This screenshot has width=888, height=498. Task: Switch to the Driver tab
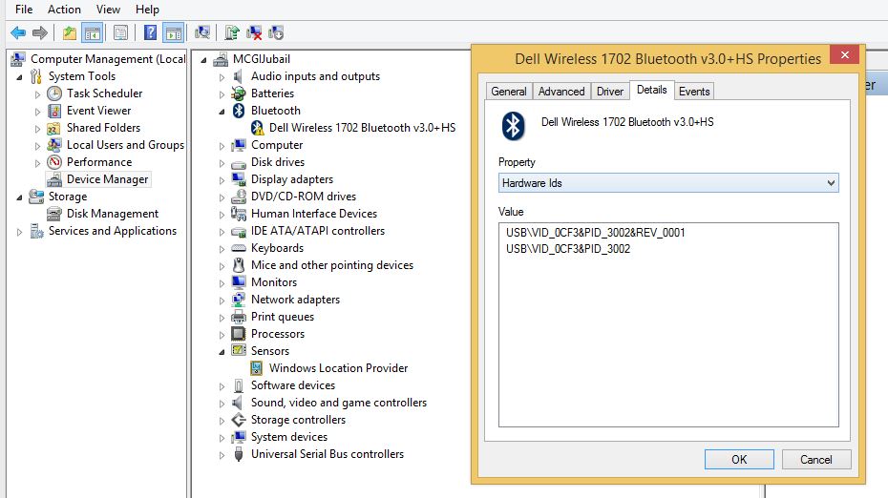click(610, 92)
